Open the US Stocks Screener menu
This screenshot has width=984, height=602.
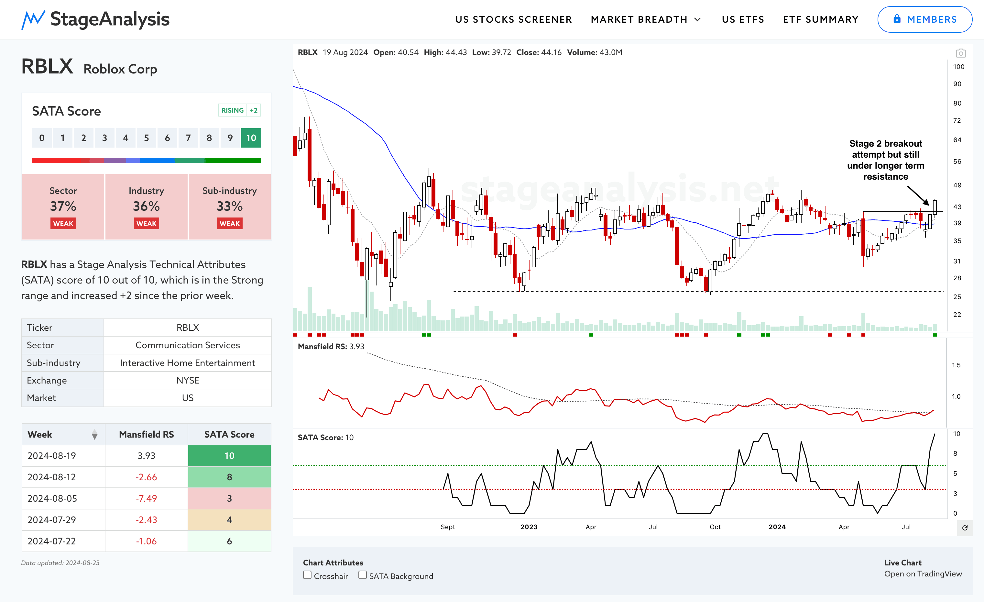point(514,19)
